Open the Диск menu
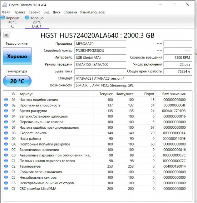Screen dimensions: 197x203 coord(57,12)
